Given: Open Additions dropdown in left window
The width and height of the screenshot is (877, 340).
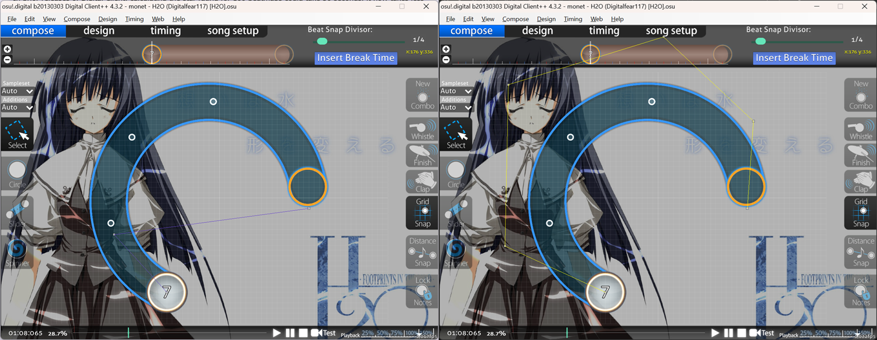Looking at the screenshot, I should coord(18,107).
